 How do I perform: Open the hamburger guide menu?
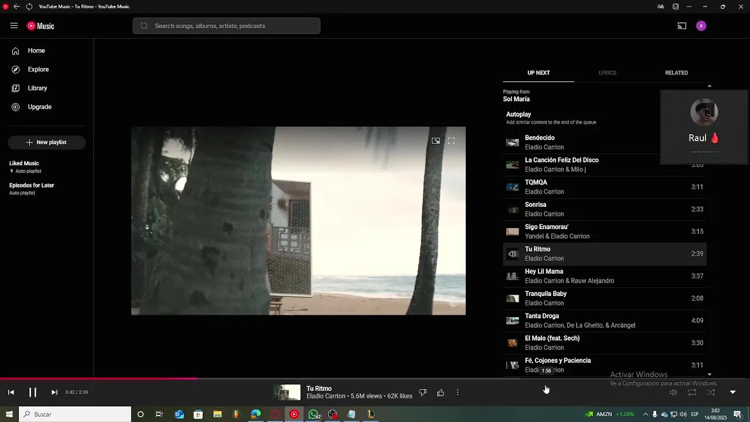click(14, 26)
